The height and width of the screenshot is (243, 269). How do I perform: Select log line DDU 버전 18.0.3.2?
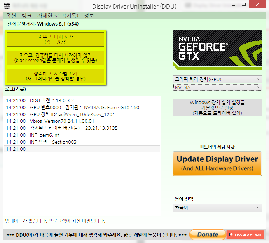coord(82,101)
